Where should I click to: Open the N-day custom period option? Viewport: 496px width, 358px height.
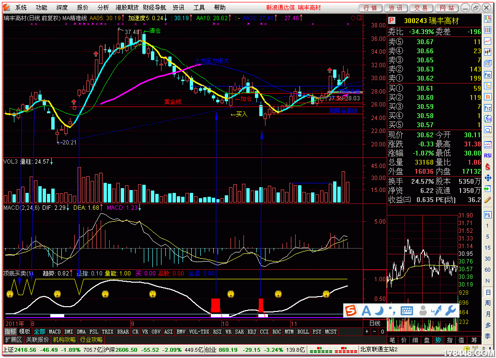[x=487, y=281]
